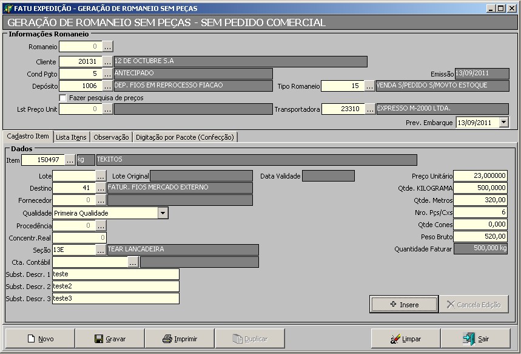This screenshot has height=354, width=521.
Task: Save using the Gravar floppy disk button
Action: [110, 339]
